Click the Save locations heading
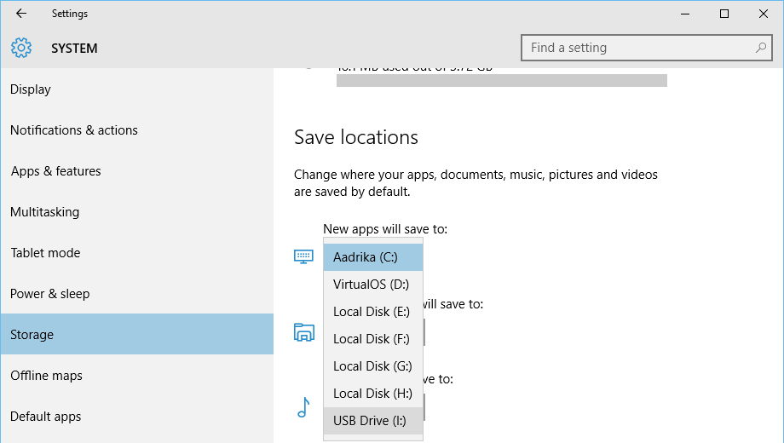This screenshot has height=443, width=784. 356,137
